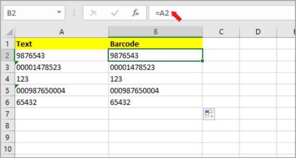The height and width of the screenshot is (158, 296).
Task: Select row 8 header
Action: [8, 125]
